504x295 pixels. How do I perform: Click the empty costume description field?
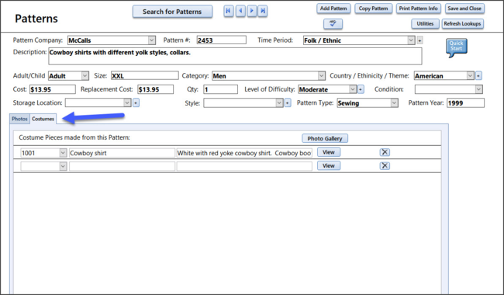[244, 166]
